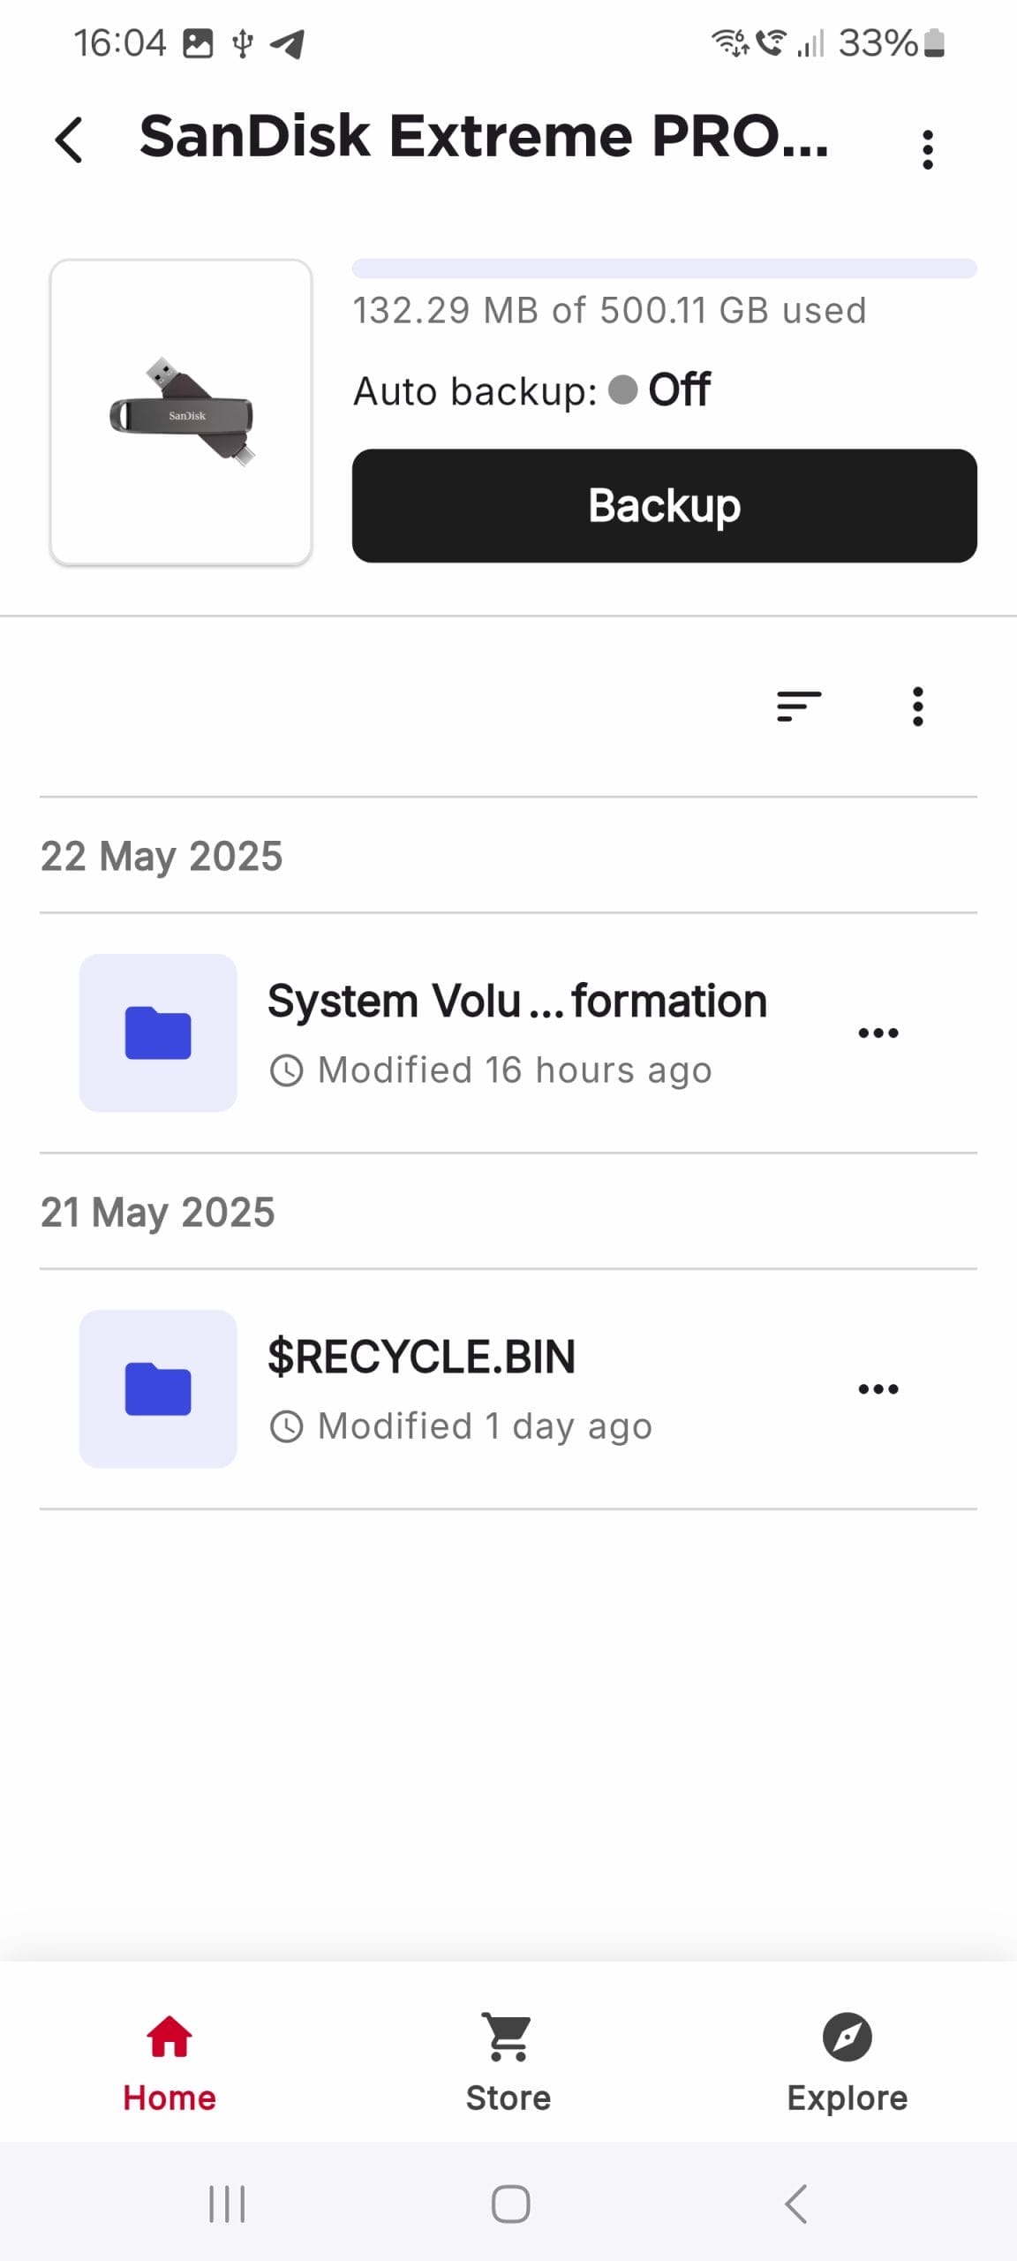
Task: Open the System Volume Information folder icon
Action: (158, 1032)
